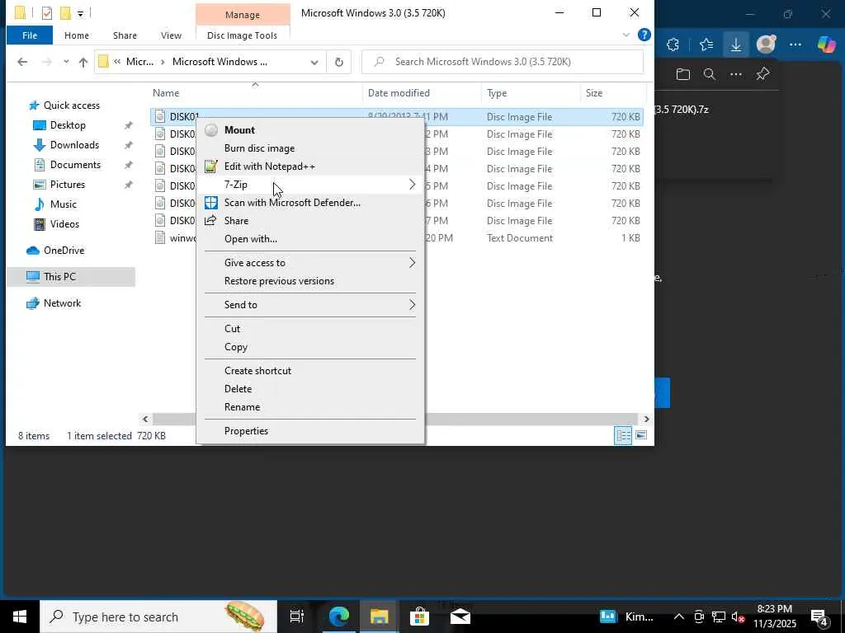Open the 7-Zip submenu
Screen dimensions: 845x633
310,185
